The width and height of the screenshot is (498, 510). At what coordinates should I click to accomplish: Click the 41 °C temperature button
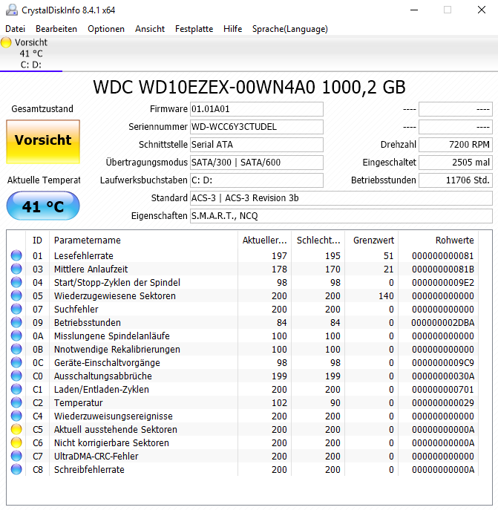43,206
